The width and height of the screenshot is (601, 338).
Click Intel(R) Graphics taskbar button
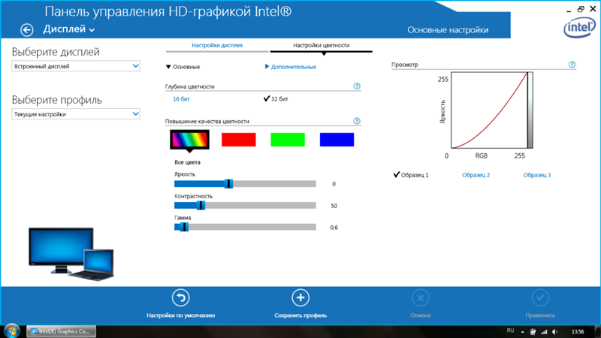62,331
